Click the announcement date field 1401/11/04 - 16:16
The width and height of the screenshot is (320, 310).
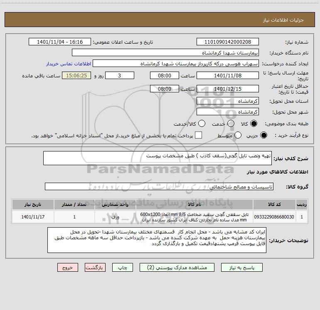click(60, 42)
